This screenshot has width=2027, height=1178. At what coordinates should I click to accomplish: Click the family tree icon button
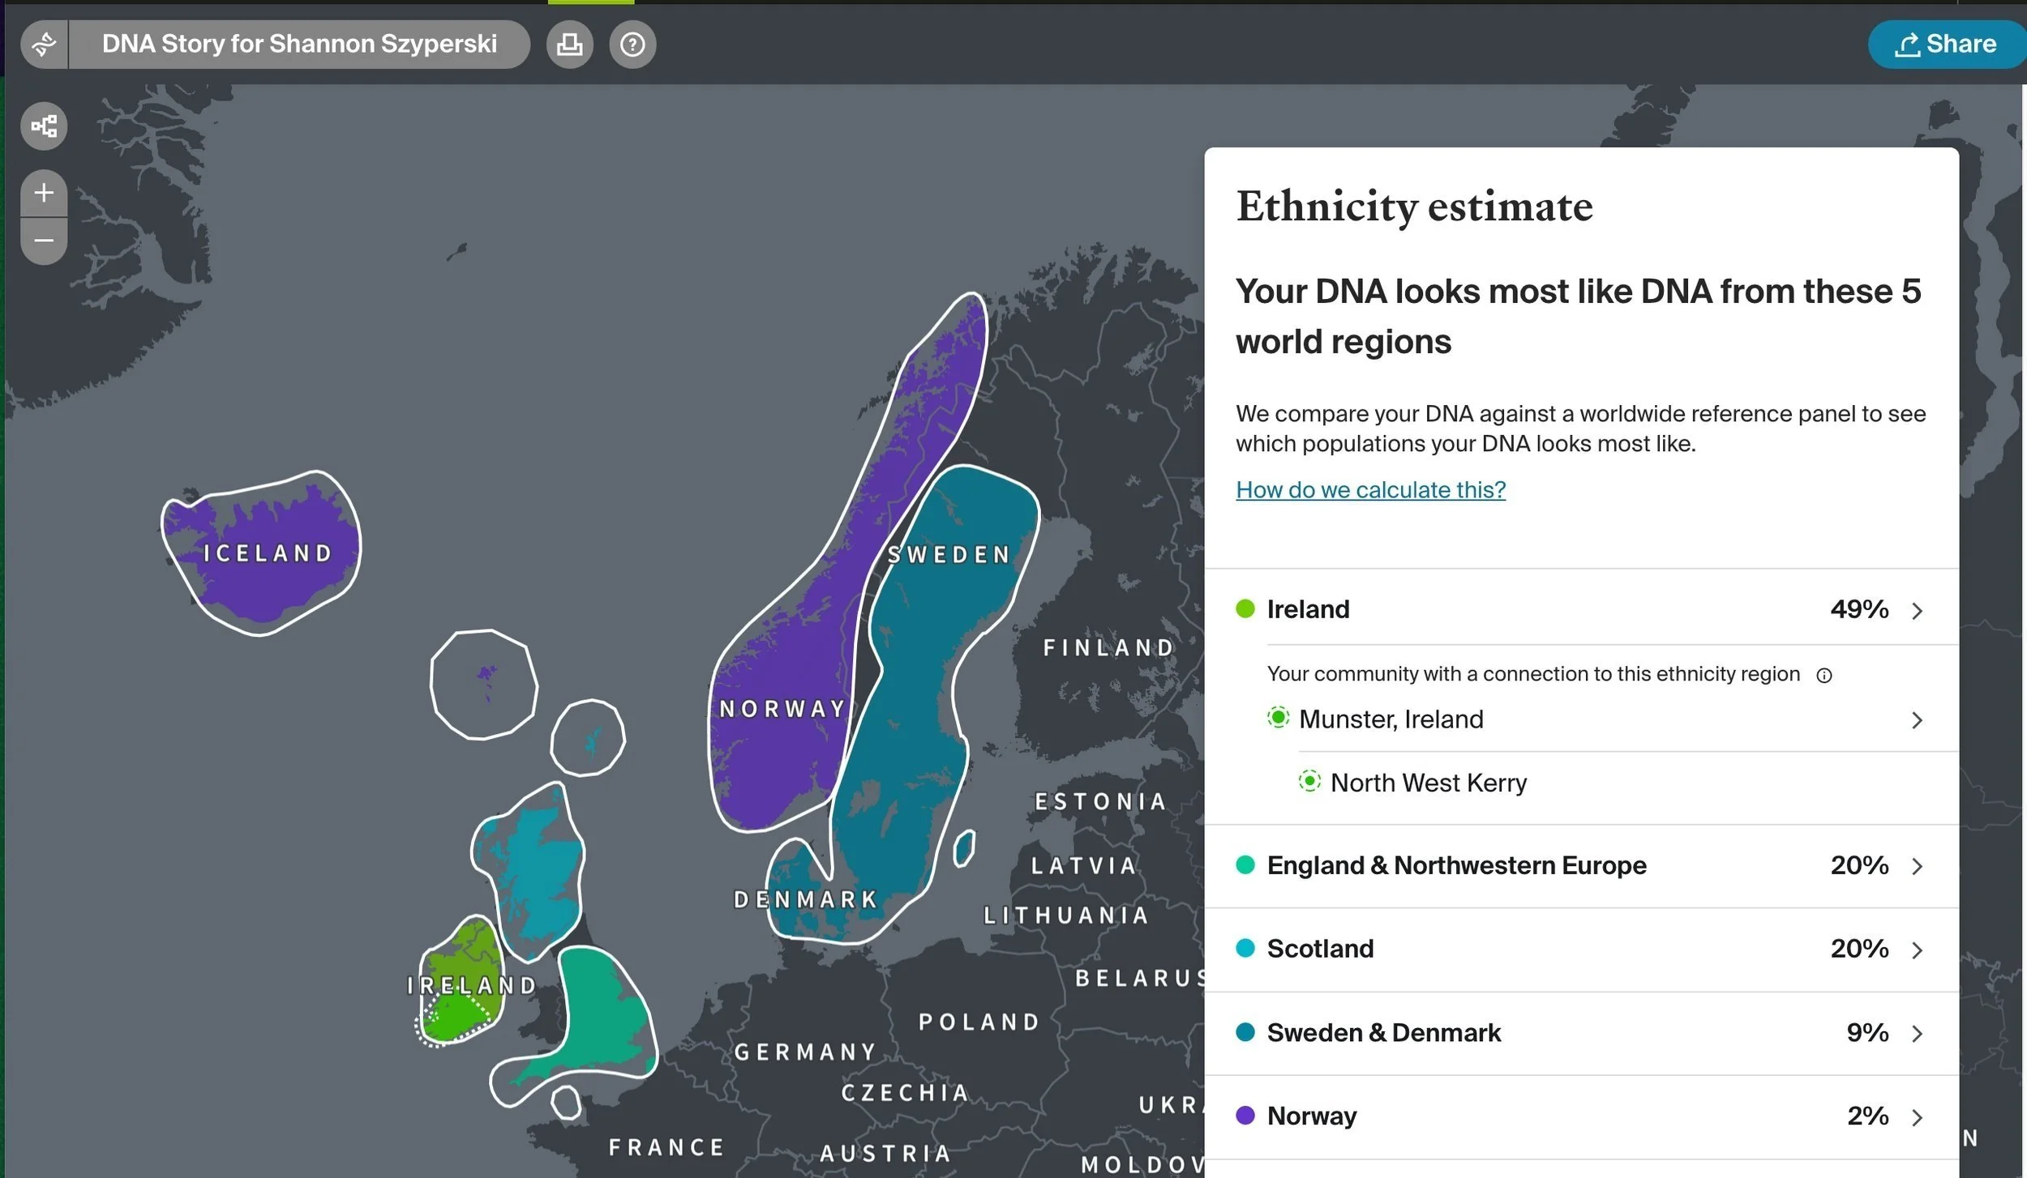[x=44, y=126]
